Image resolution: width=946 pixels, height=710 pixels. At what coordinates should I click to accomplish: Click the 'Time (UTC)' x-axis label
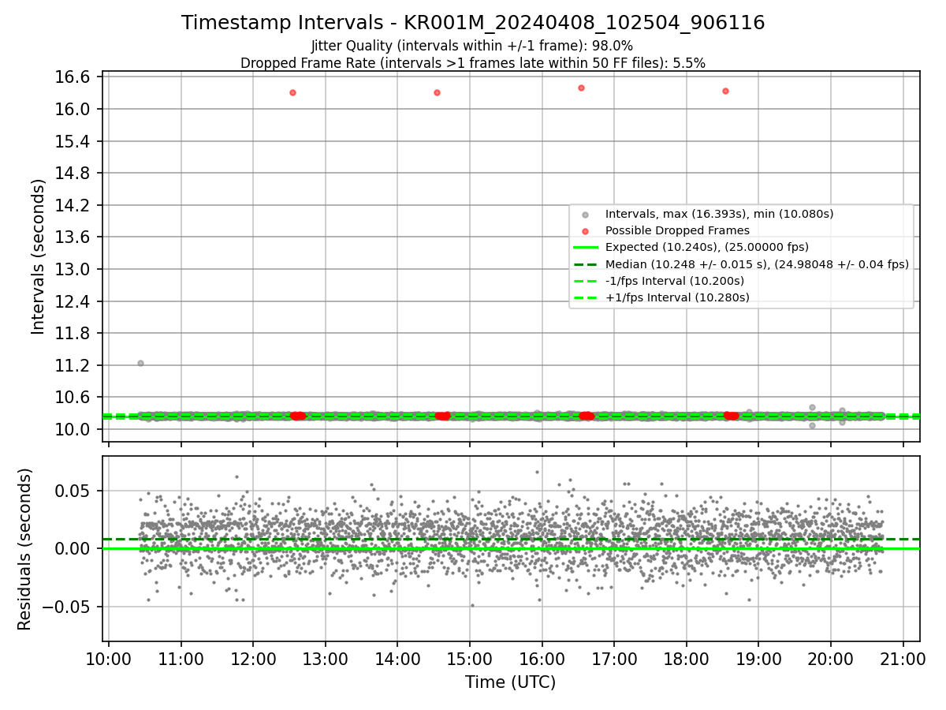[511, 682]
